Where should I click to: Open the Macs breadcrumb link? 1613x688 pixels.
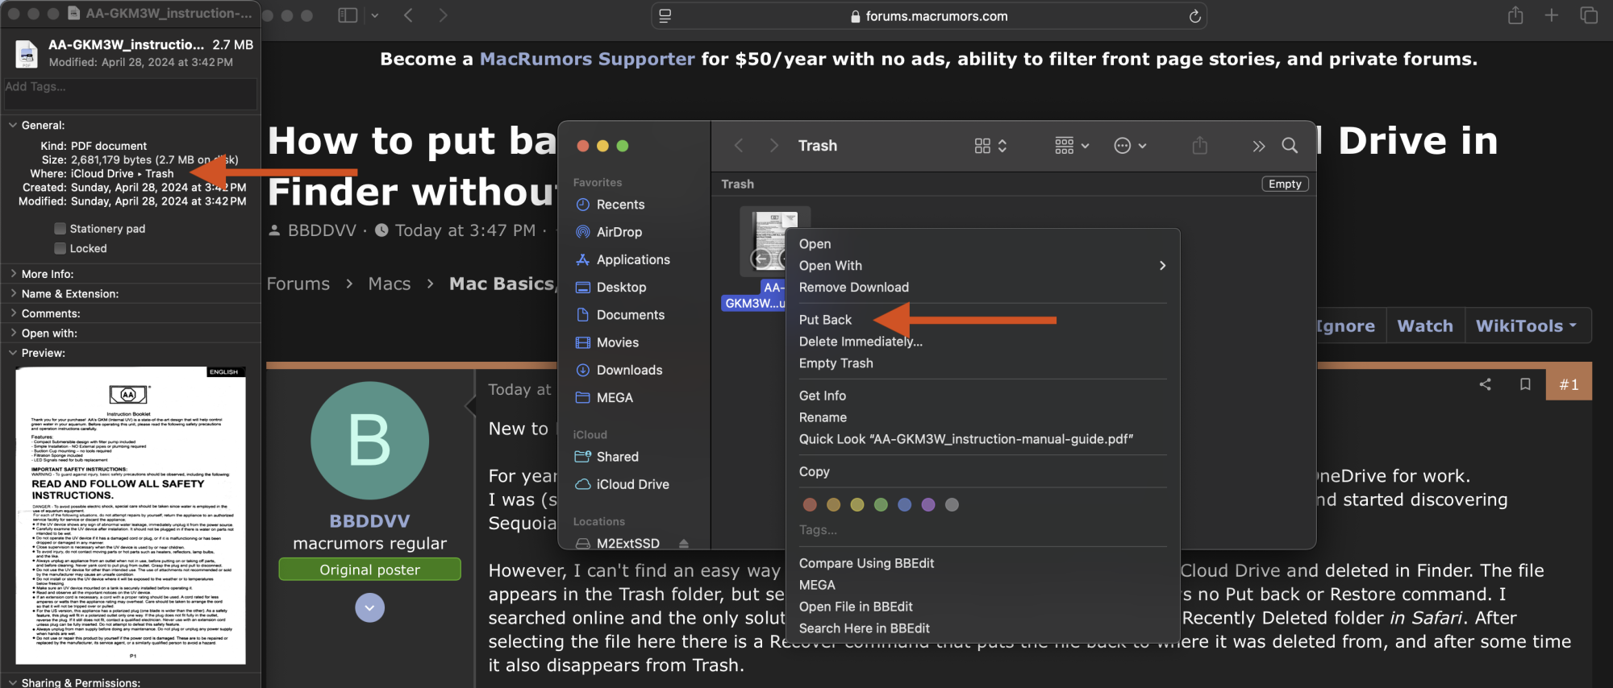pos(390,284)
